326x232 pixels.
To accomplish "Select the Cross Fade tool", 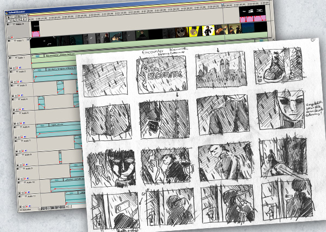I will click(19, 20).
